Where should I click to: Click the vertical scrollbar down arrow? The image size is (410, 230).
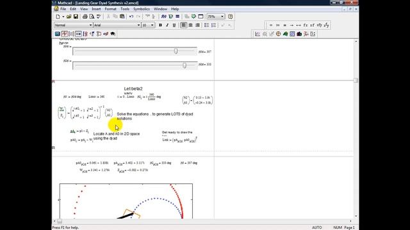356,216
